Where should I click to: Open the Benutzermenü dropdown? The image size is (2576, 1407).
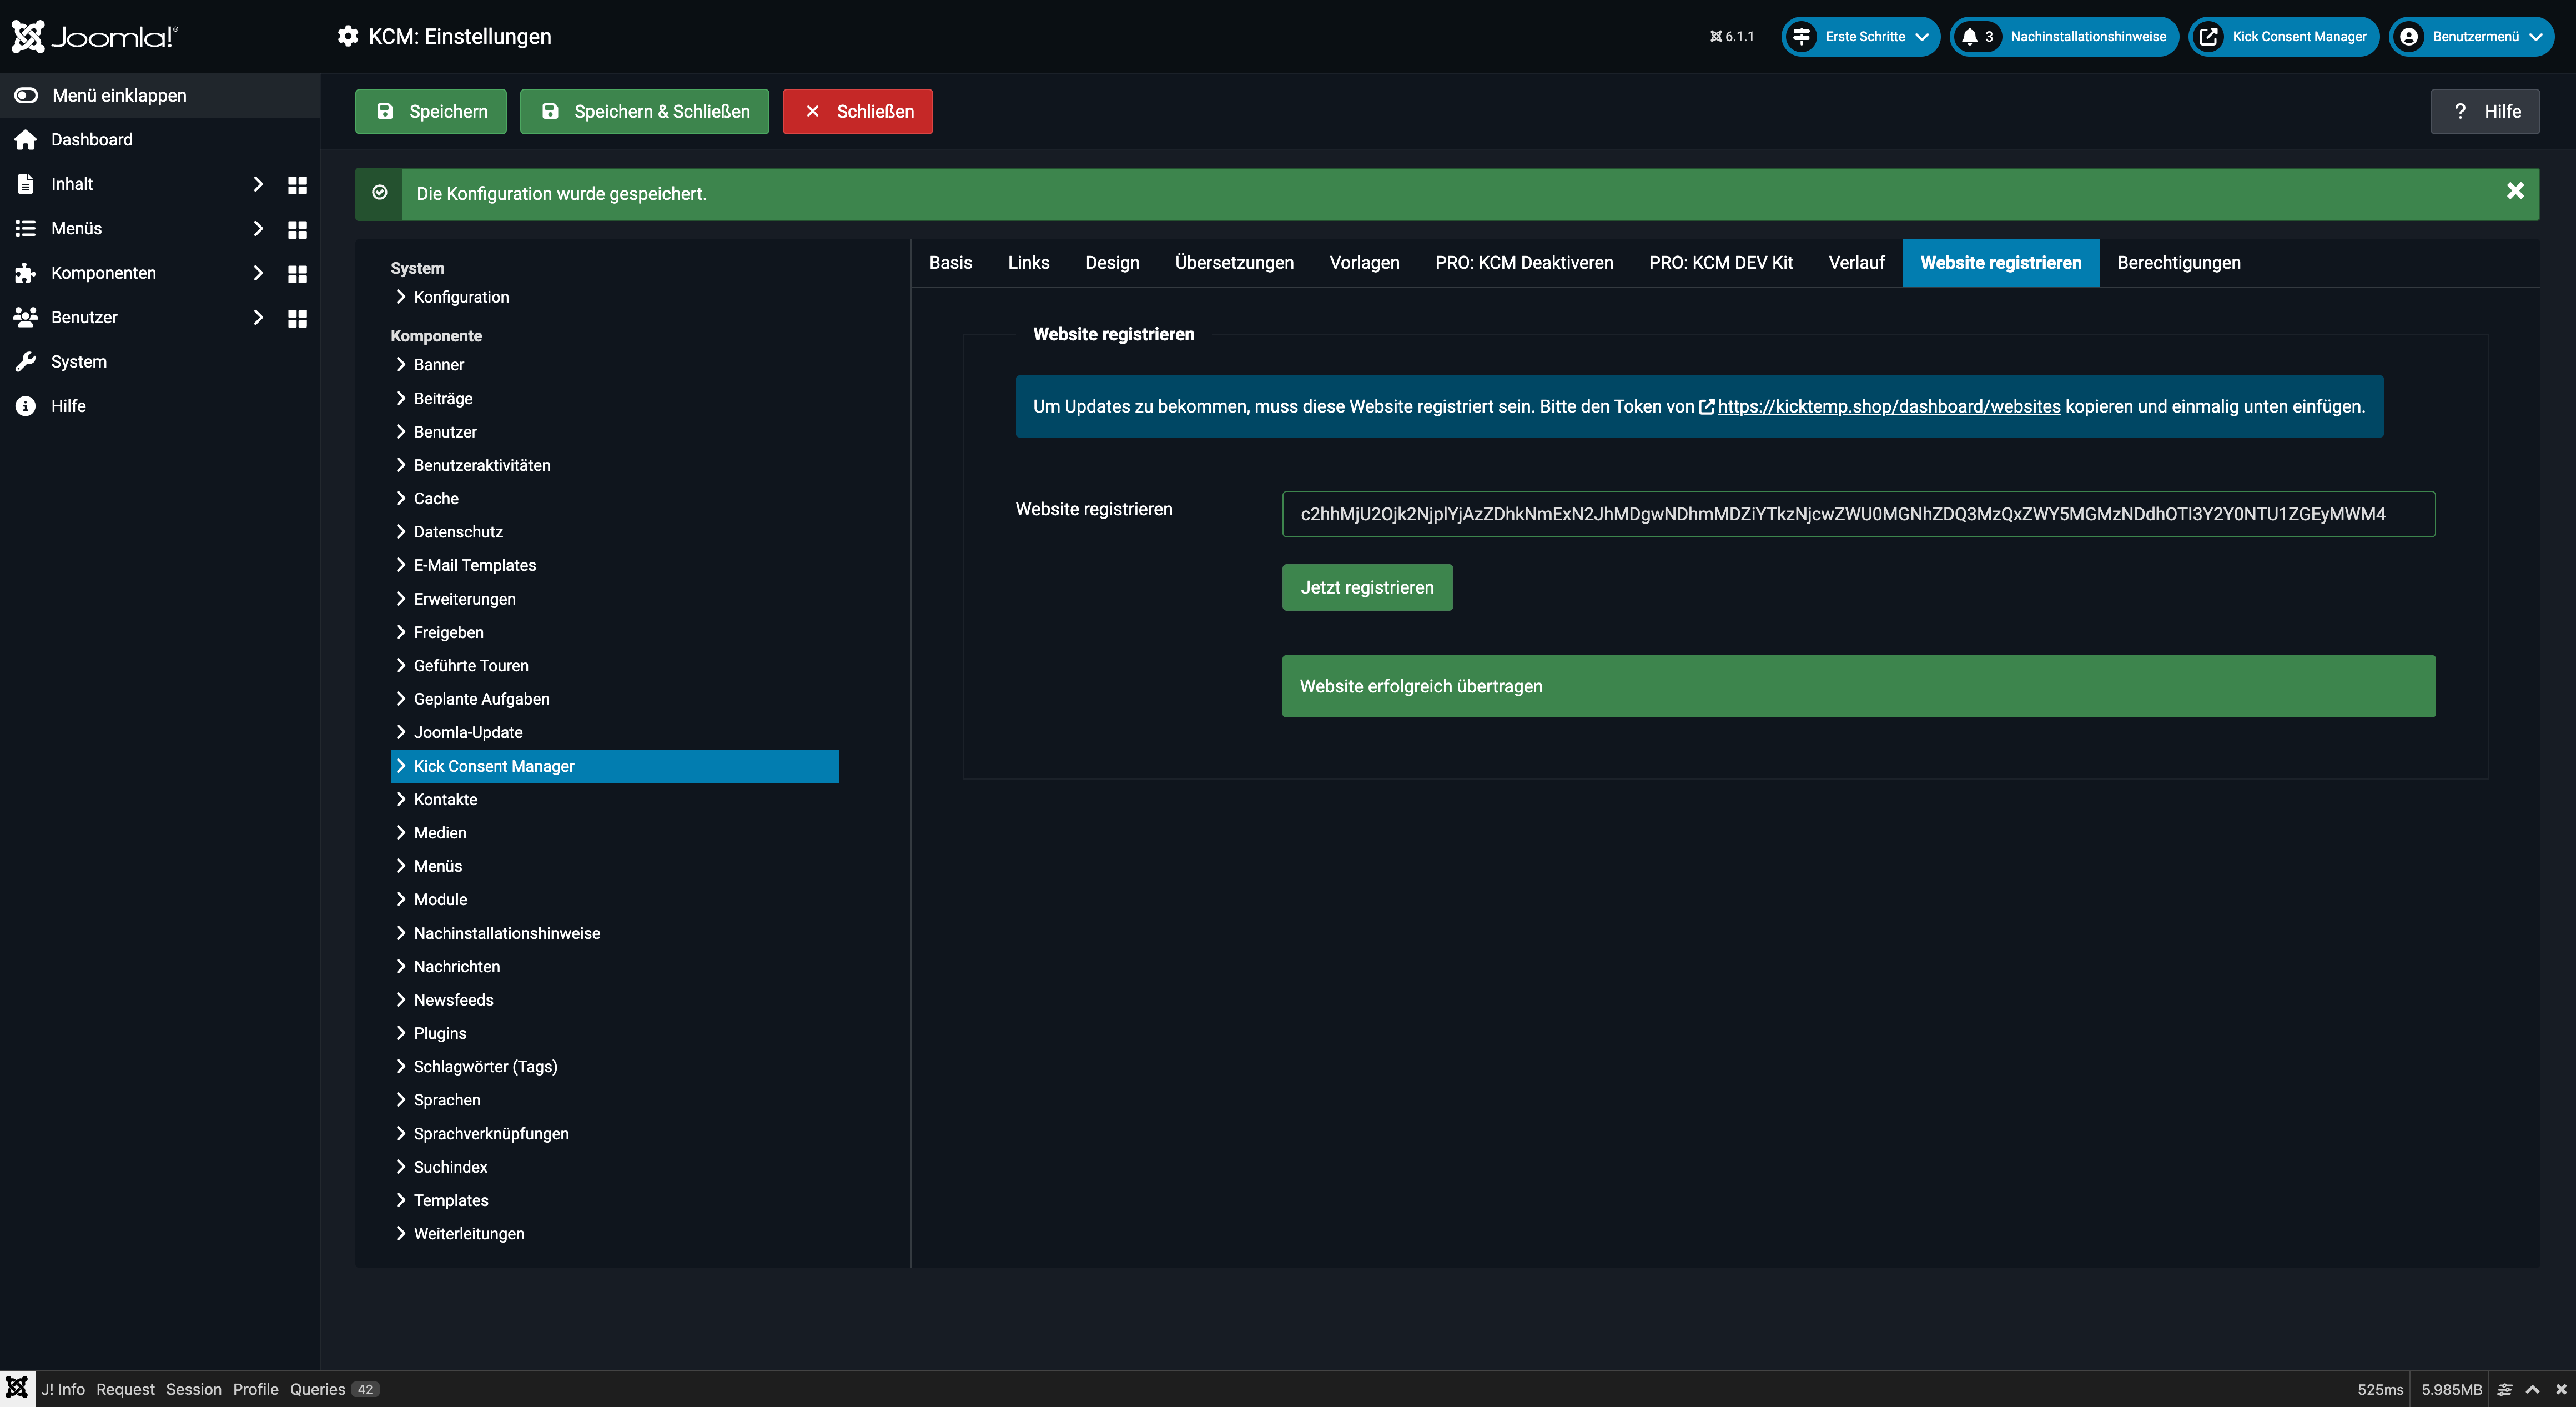pos(2472,37)
